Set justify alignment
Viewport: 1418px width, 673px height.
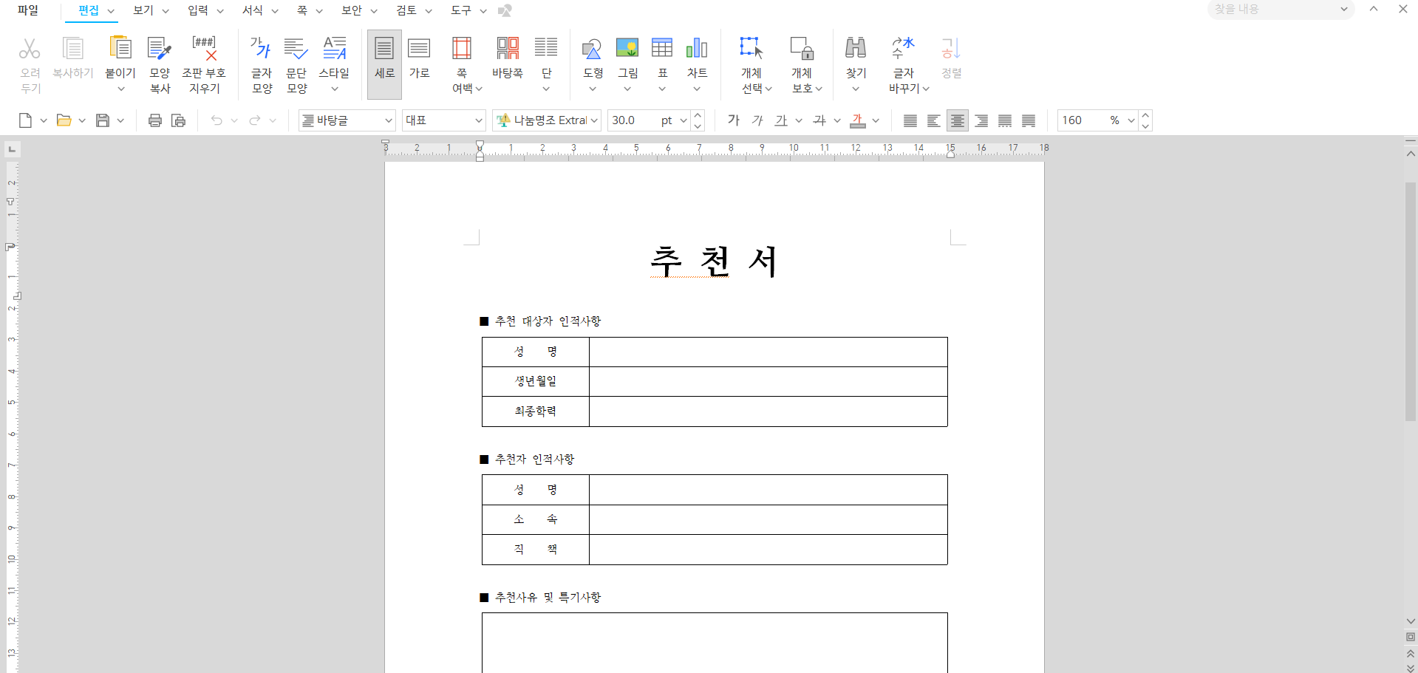tap(910, 120)
